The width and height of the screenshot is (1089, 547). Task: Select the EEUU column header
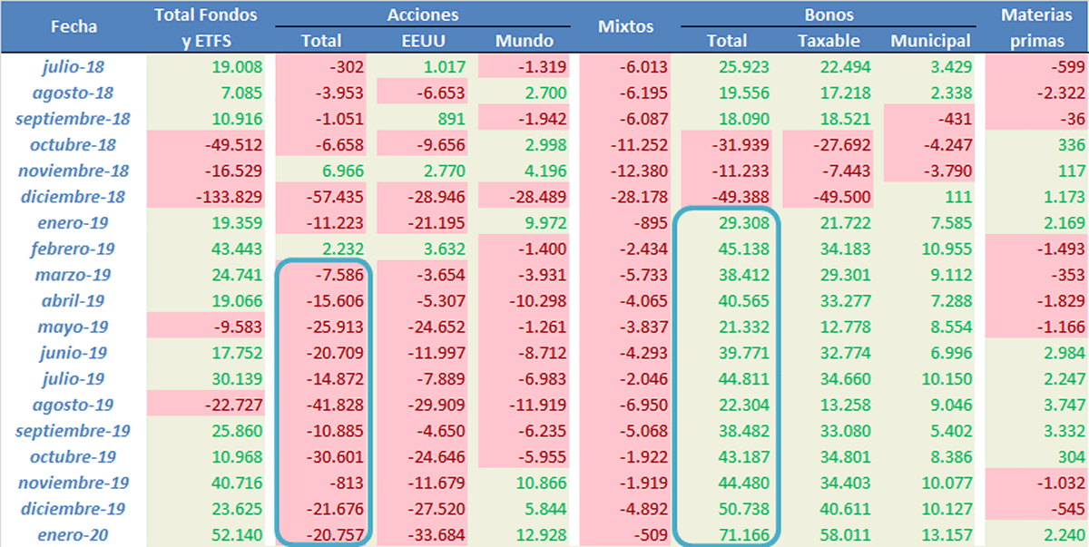(423, 41)
